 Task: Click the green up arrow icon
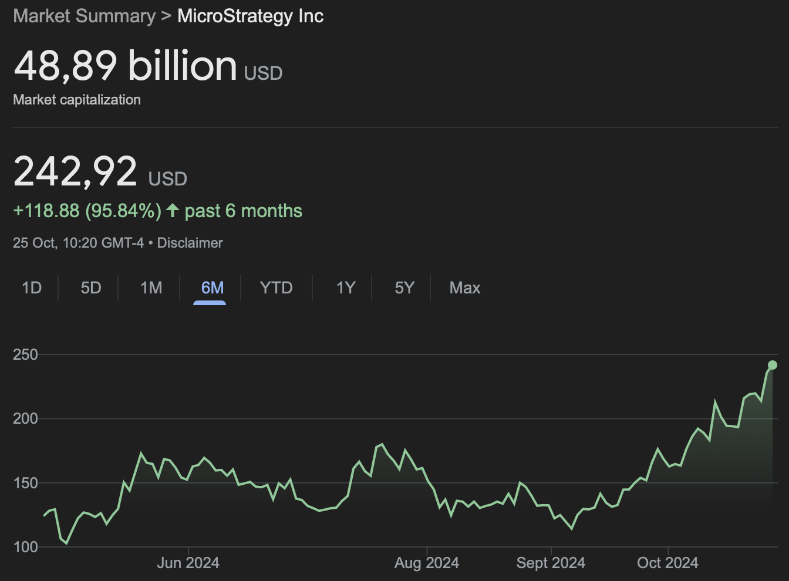[172, 210]
